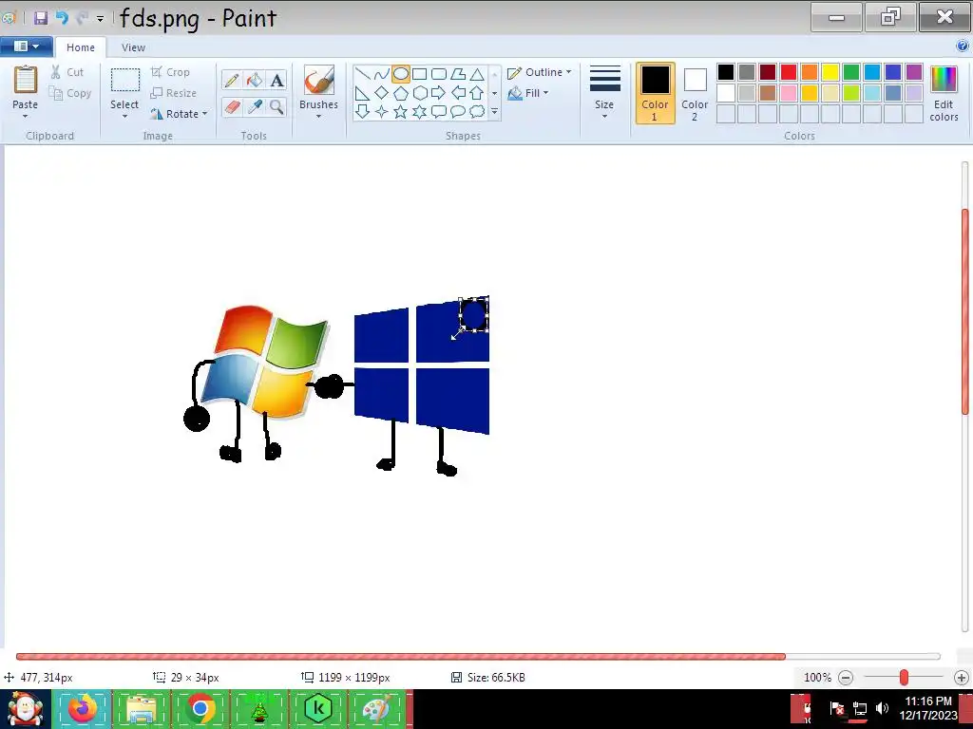Choose the Rounded rectangle shape

tap(439, 74)
